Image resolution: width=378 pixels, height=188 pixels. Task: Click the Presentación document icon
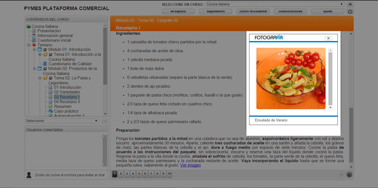click(x=34, y=31)
